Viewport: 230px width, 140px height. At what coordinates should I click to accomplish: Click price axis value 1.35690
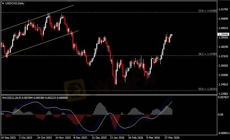click(223, 75)
